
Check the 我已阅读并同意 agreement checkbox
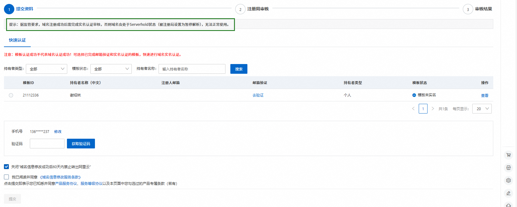tap(6, 177)
